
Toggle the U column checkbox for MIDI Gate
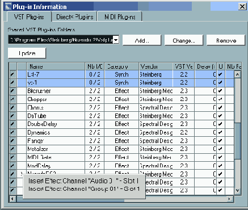(220, 157)
